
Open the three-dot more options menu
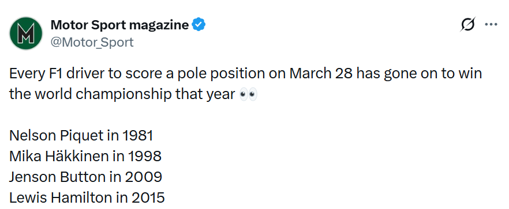tap(491, 25)
